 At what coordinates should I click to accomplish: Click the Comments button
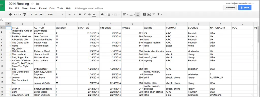point(230,8)
